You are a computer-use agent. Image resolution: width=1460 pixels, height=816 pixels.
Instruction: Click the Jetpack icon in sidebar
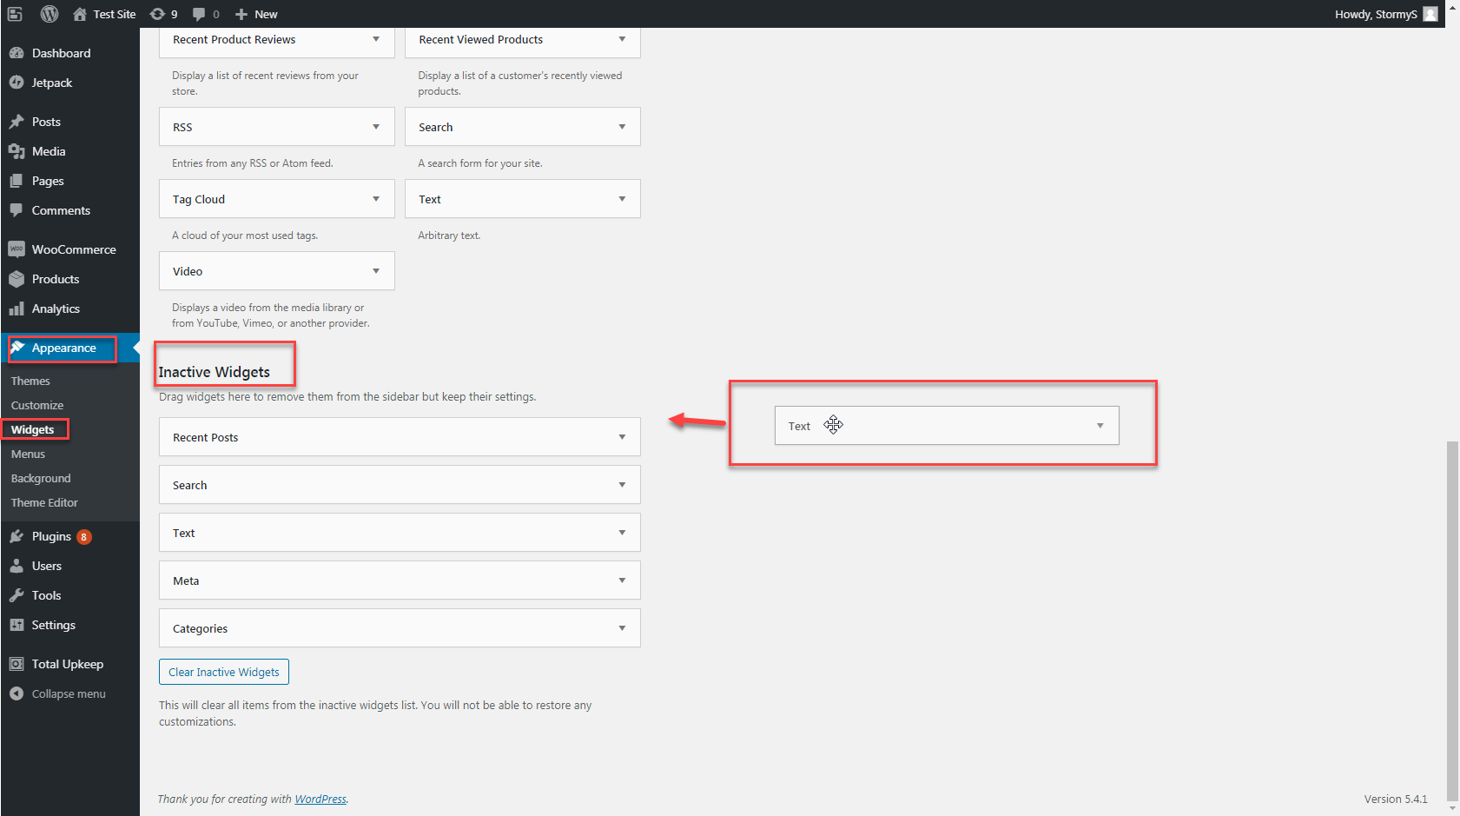point(17,83)
